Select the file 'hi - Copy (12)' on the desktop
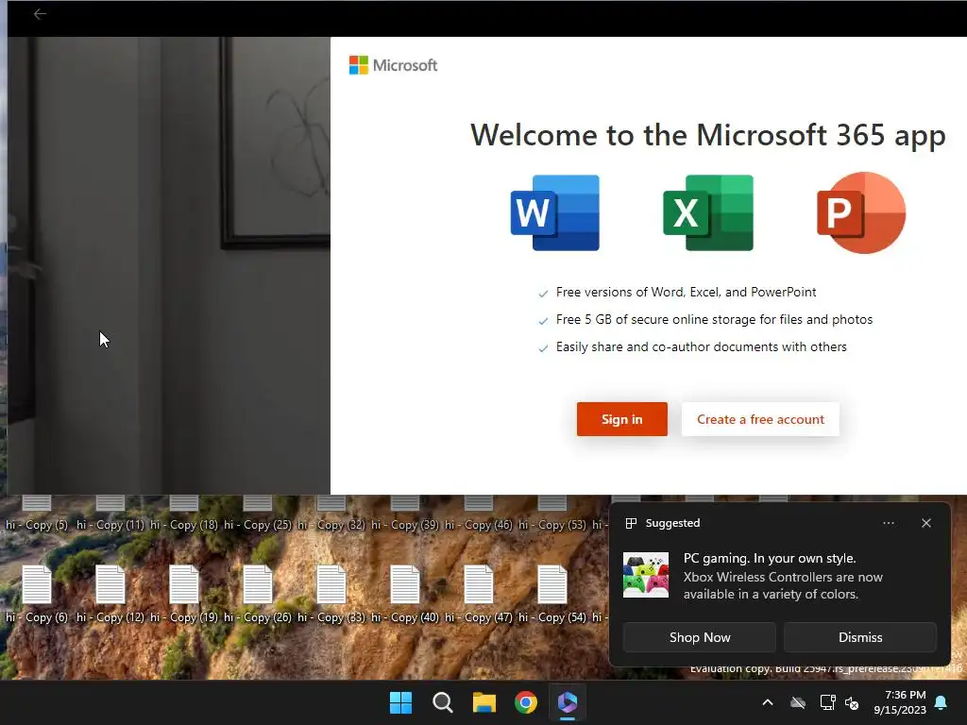Screen dimensions: 967x725 point(110,594)
